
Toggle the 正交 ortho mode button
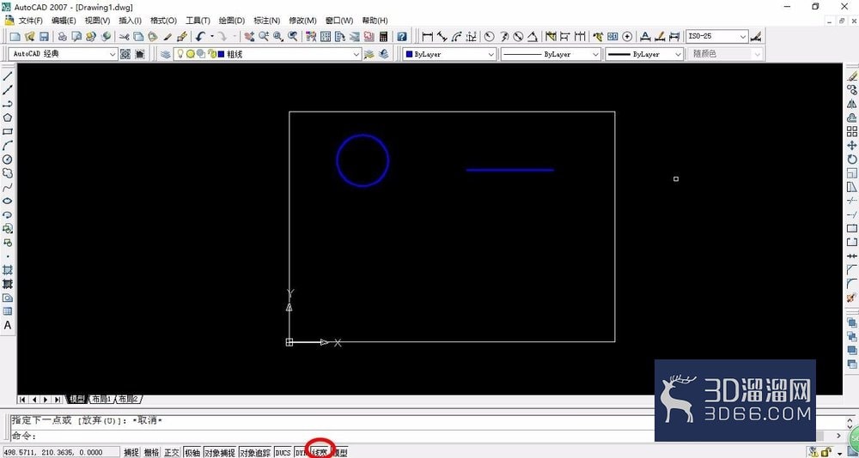point(172,453)
